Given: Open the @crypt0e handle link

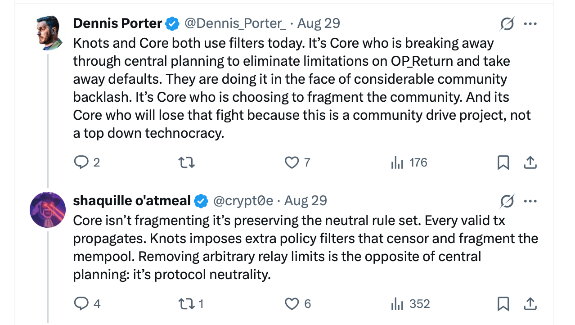Looking at the screenshot, I should coord(243,201).
